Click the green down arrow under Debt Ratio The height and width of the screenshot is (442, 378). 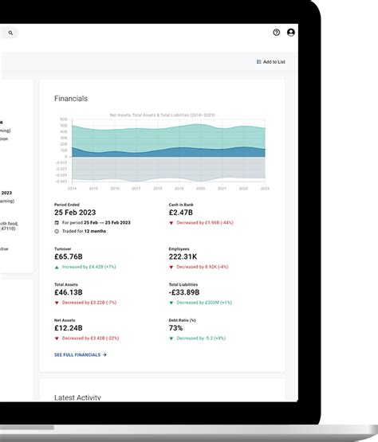pos(171,338)
